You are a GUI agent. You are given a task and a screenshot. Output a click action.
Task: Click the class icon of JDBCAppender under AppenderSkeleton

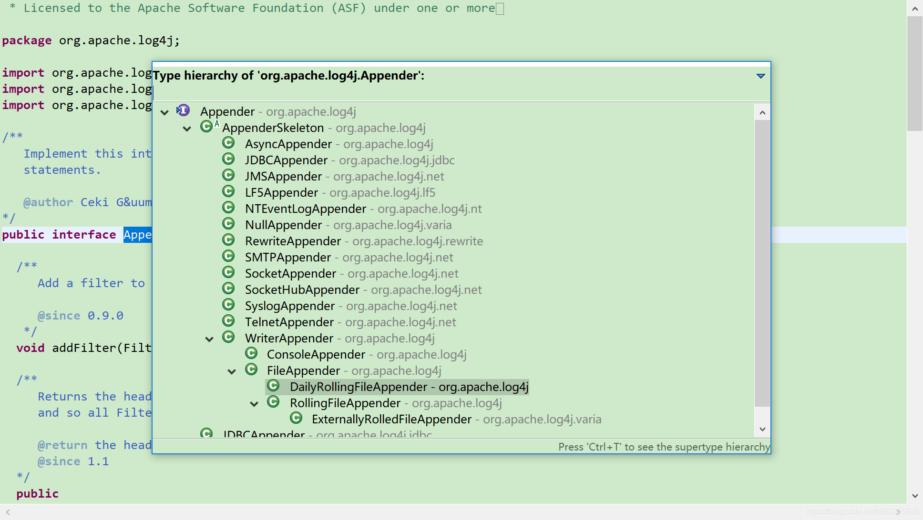(x=229, y=159)
